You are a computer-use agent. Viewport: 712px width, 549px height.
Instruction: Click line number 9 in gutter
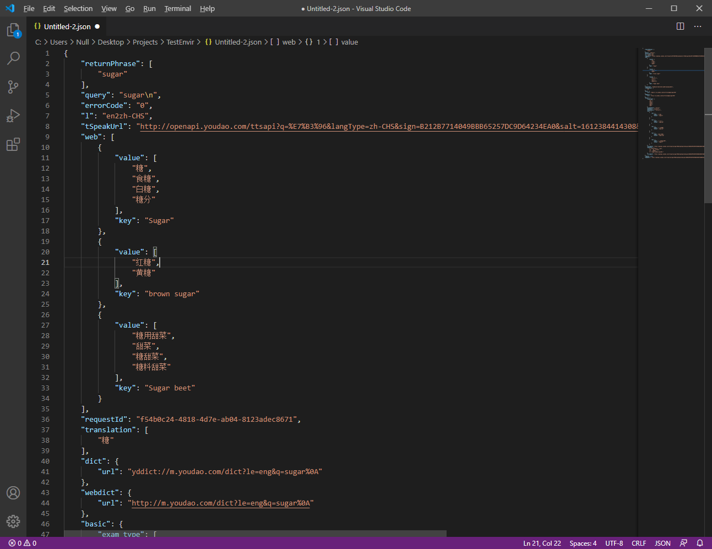coord(47,137)
